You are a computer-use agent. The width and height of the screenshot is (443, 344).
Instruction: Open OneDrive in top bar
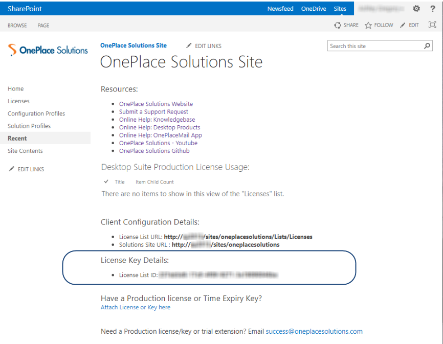pos(314,9)
